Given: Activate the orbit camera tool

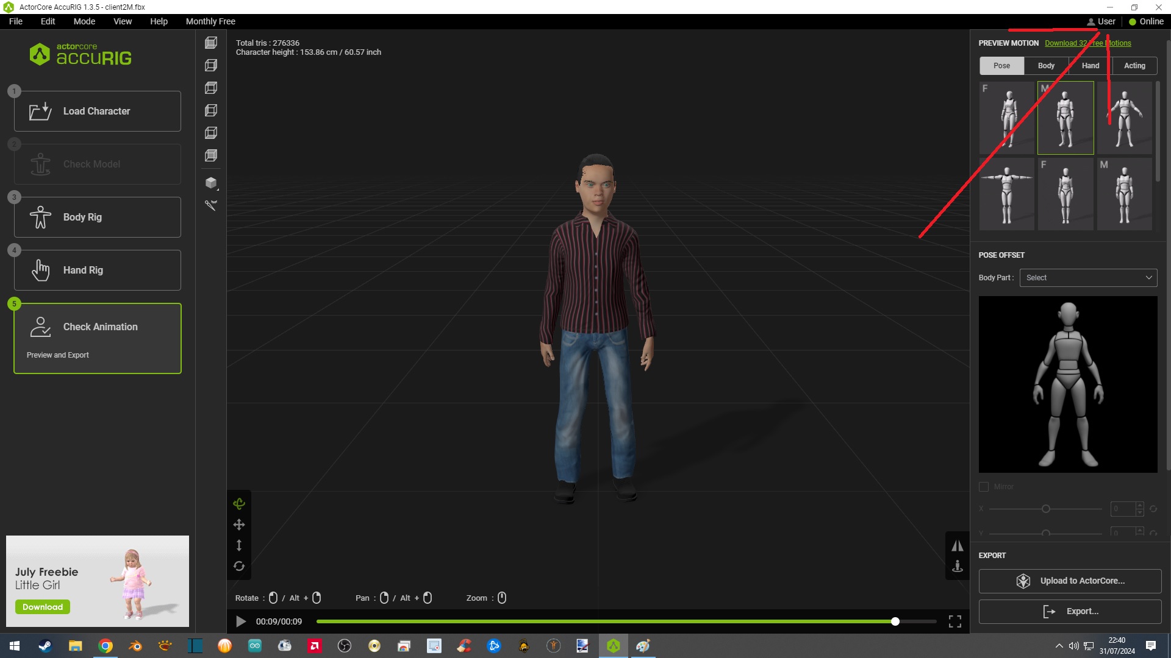Looking at the screenshot, I should 239,503.
